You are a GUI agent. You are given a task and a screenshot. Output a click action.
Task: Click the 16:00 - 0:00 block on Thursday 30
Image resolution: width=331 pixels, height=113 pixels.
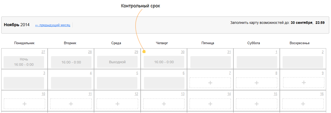pos(164,62)
